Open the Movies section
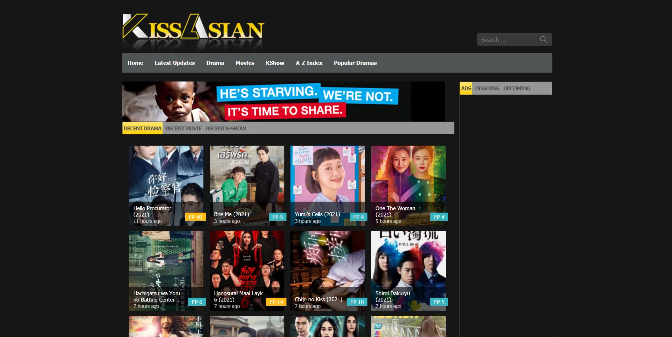This screenshot has width=672, height=337. (245, 63)
